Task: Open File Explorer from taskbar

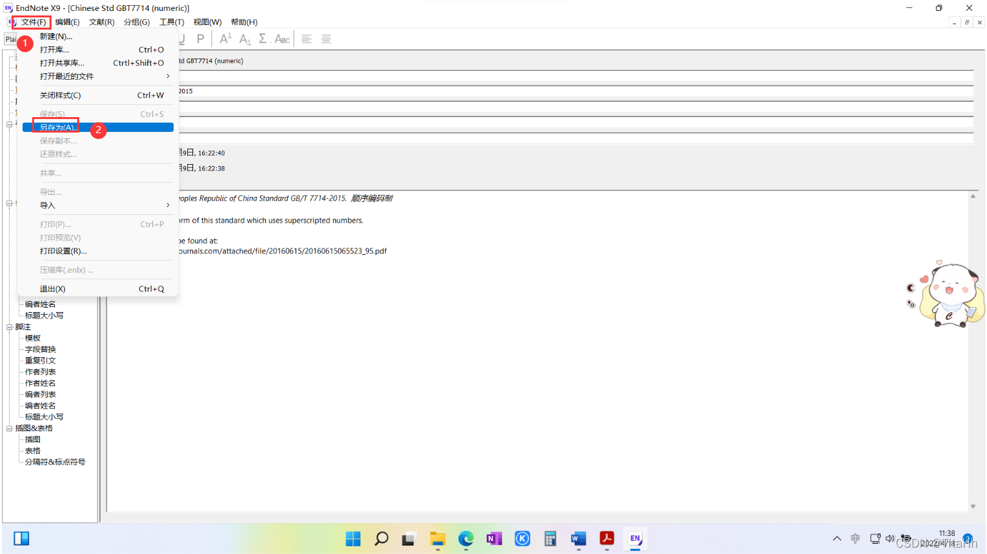Action: pyautogui.click(x=438, y=539)
